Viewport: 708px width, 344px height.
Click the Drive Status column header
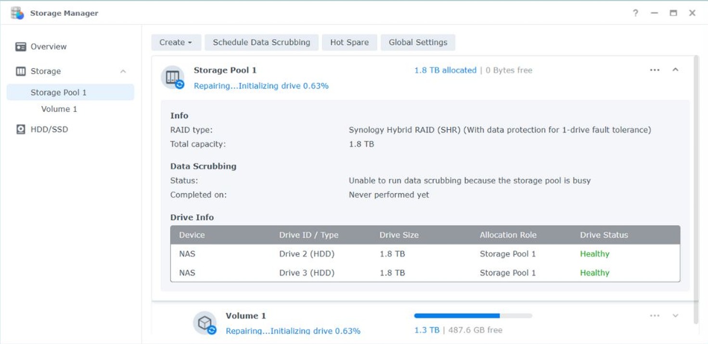(604, 235)
